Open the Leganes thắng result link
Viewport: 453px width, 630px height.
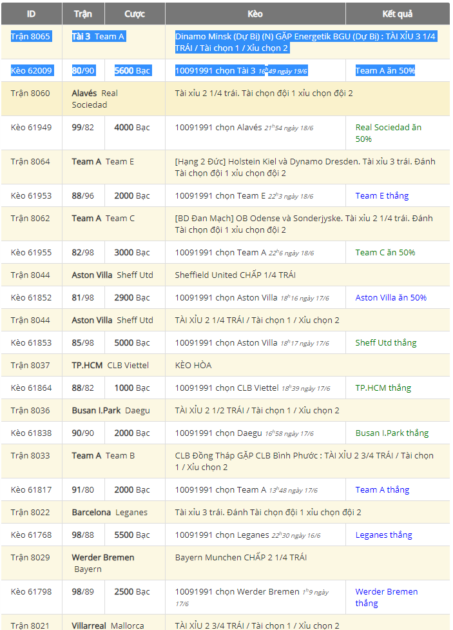[383, 535]
